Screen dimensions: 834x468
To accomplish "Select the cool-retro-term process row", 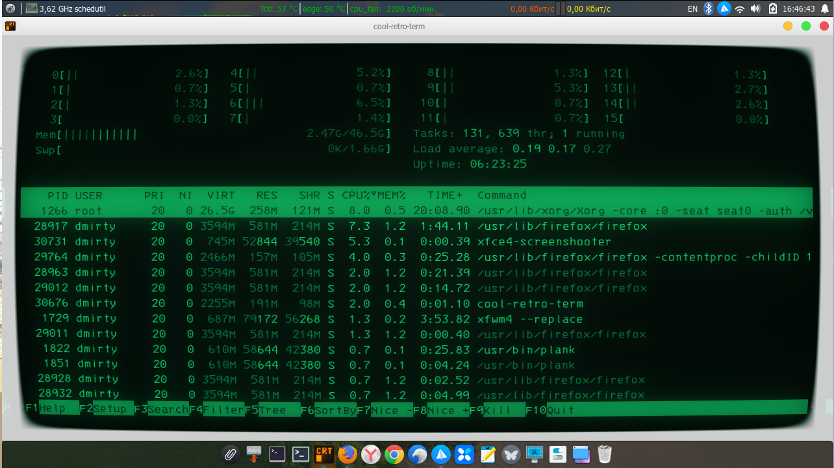I will (x=417, y=304).
